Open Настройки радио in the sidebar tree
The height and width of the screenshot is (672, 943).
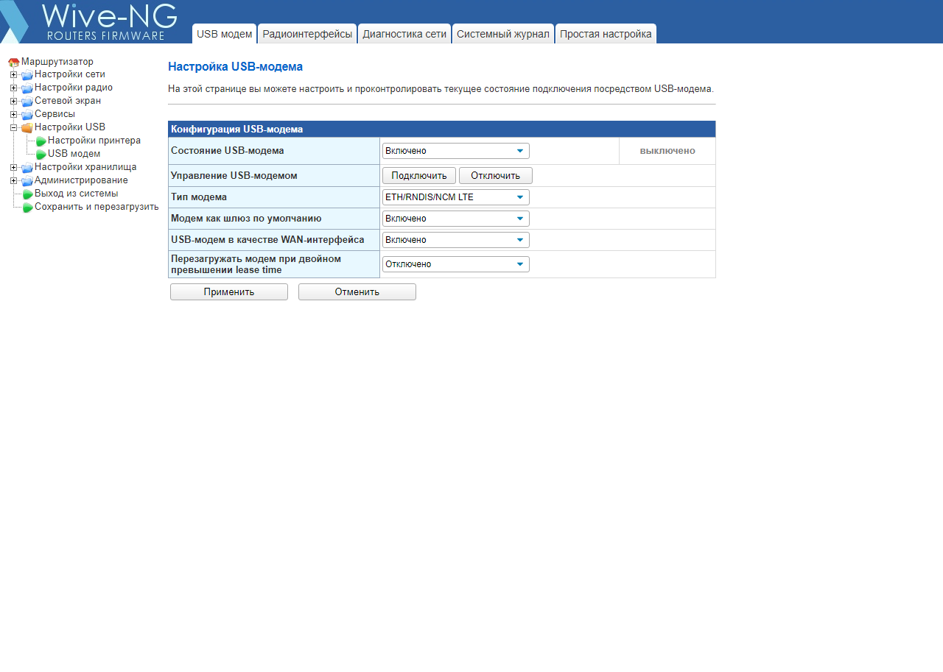(74, 88)
